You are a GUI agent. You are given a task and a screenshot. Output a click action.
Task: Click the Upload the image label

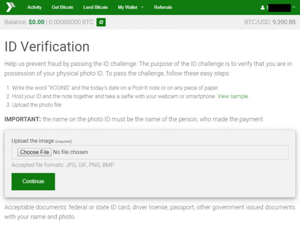point(33,141)
